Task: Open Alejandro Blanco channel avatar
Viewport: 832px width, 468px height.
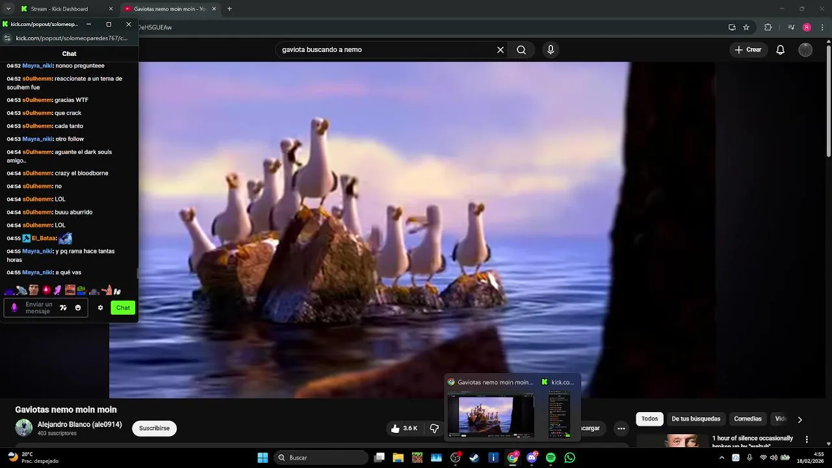Action: pos(24,428)
